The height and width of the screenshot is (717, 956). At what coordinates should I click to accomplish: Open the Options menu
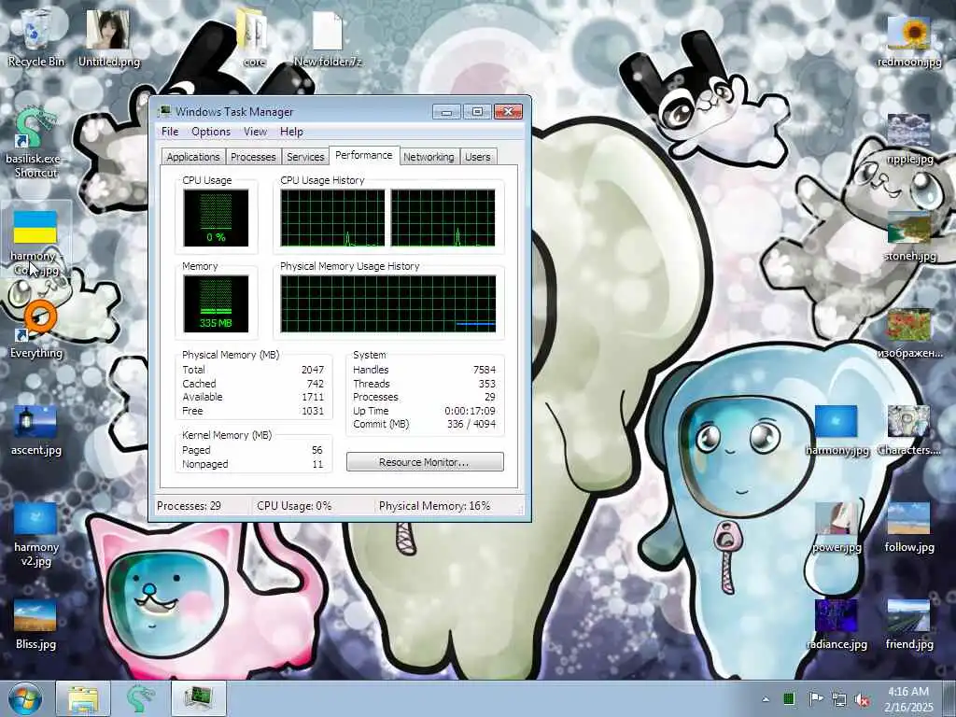point(211,132)
